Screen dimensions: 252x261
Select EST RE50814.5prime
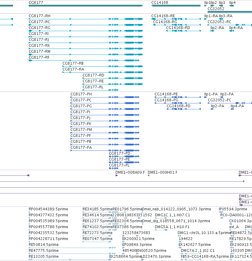click(44, 245)
